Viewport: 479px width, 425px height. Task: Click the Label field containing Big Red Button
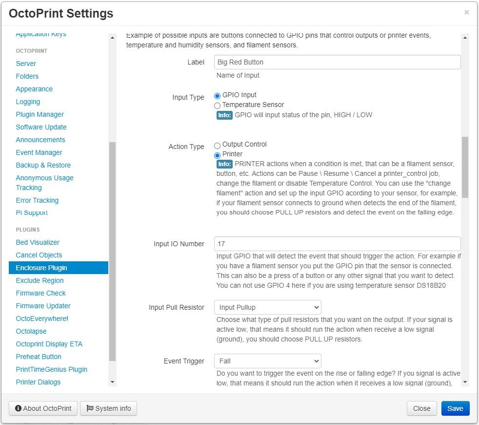[x=337, y=62]
